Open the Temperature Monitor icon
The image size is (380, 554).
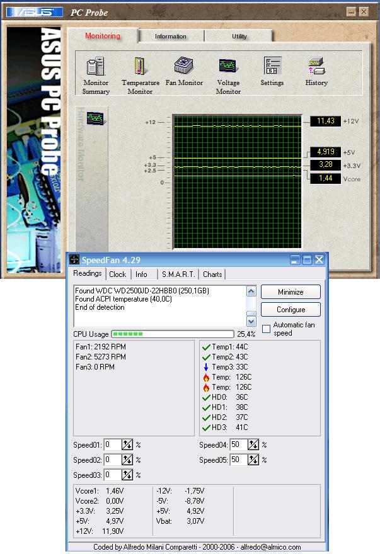click(140, 66)
